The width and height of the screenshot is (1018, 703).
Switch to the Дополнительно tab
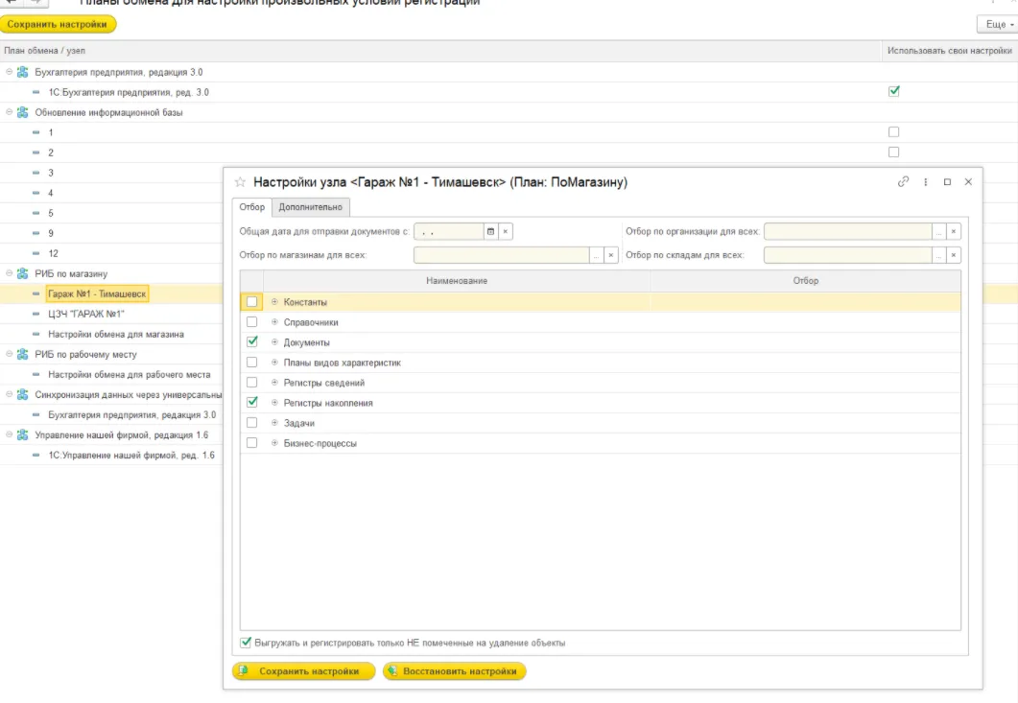pos(310,207)
